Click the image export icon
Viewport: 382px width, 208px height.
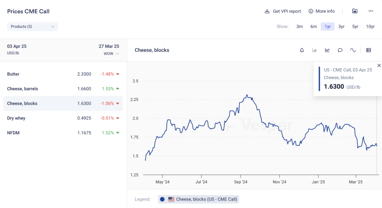(x=355, y=11)
